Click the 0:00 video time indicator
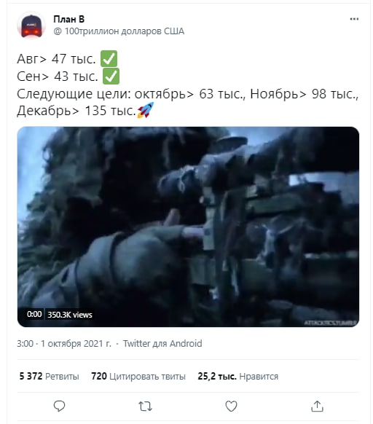The image size is (373, 424). pos(34,315)
